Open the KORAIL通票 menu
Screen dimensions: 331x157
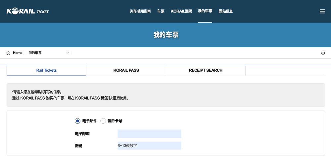(181, 11)
